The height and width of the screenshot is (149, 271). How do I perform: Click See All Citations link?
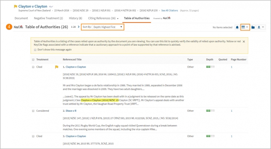(x=169, y=11)
